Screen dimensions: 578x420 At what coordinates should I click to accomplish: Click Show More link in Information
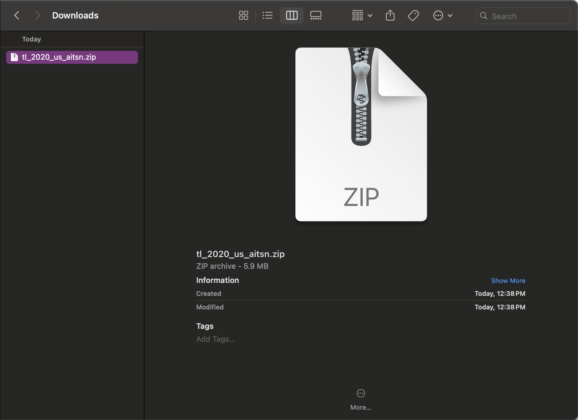point(508,281)
